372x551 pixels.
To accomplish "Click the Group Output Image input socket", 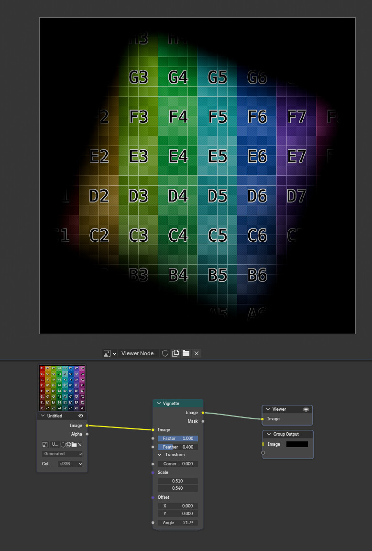I will coord(263,444).
